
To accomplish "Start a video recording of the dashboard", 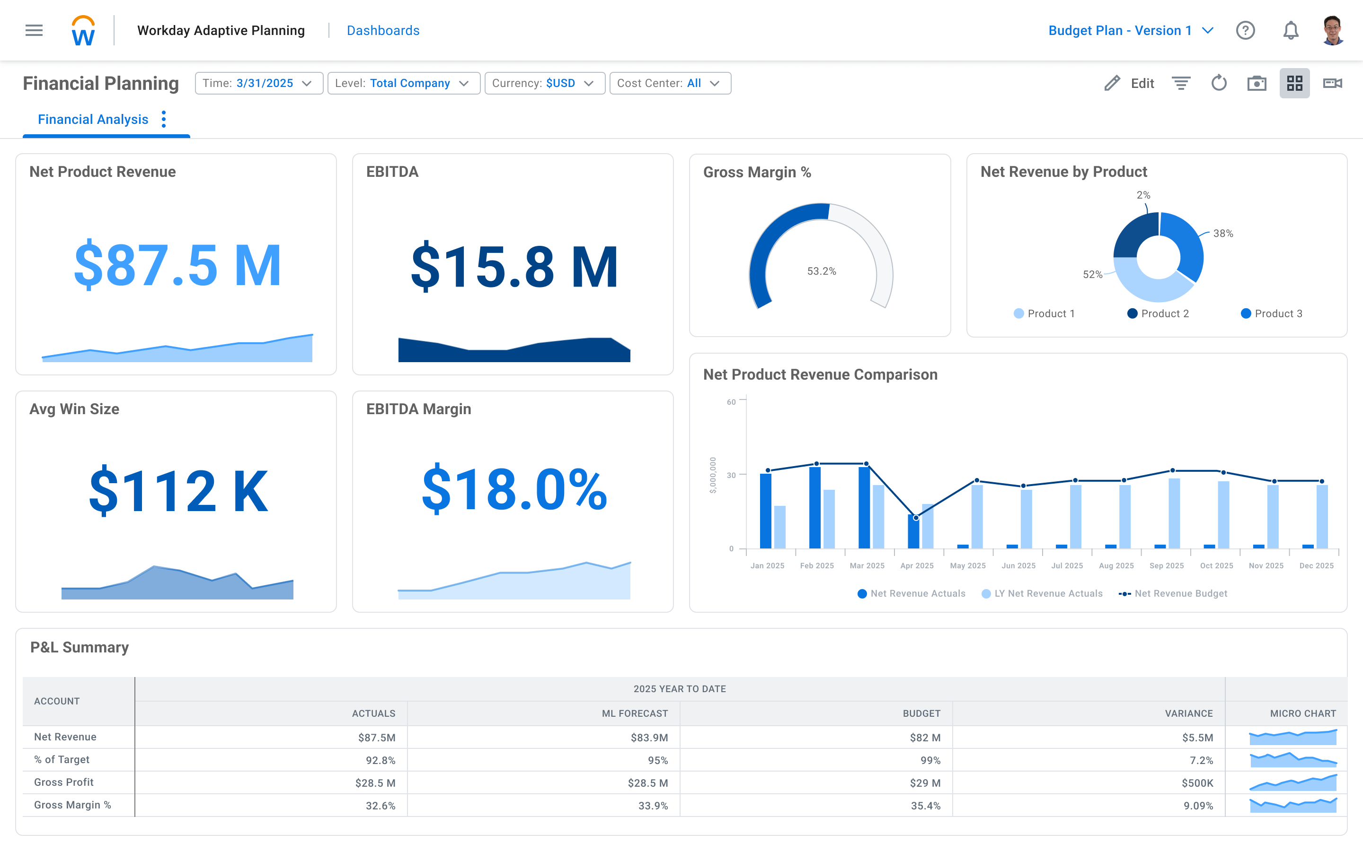I will tap(1333, 83).
